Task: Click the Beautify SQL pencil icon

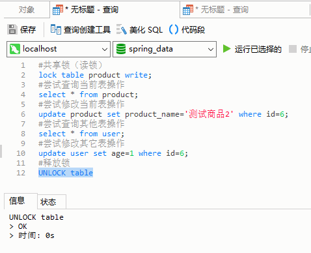Action: [121, 29]
